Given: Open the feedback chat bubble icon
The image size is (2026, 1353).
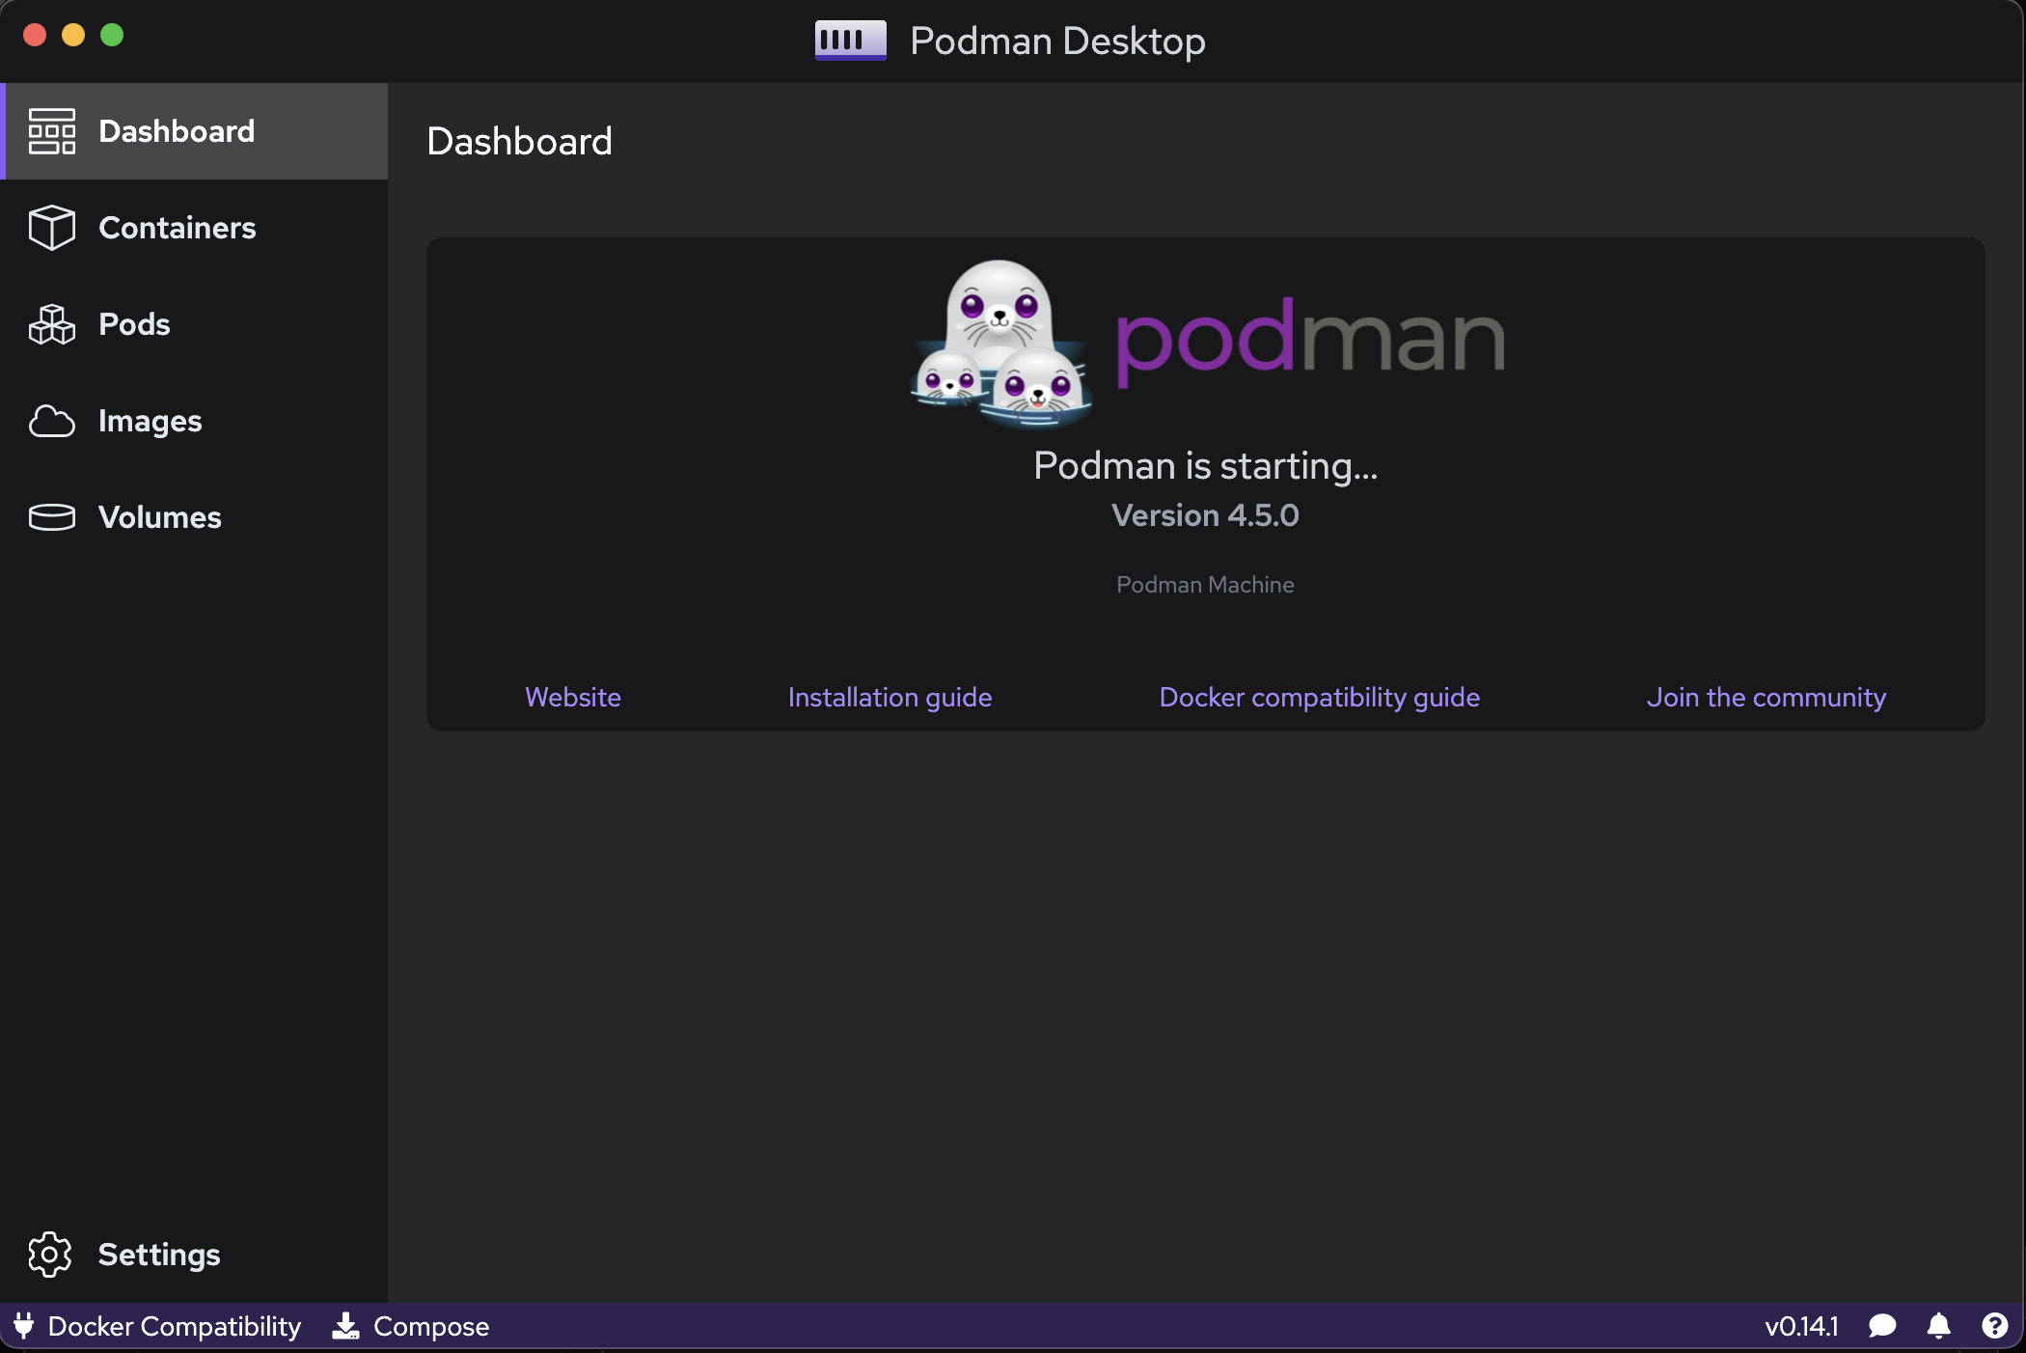Looking at the screenshot, I should point(1882,1325).
